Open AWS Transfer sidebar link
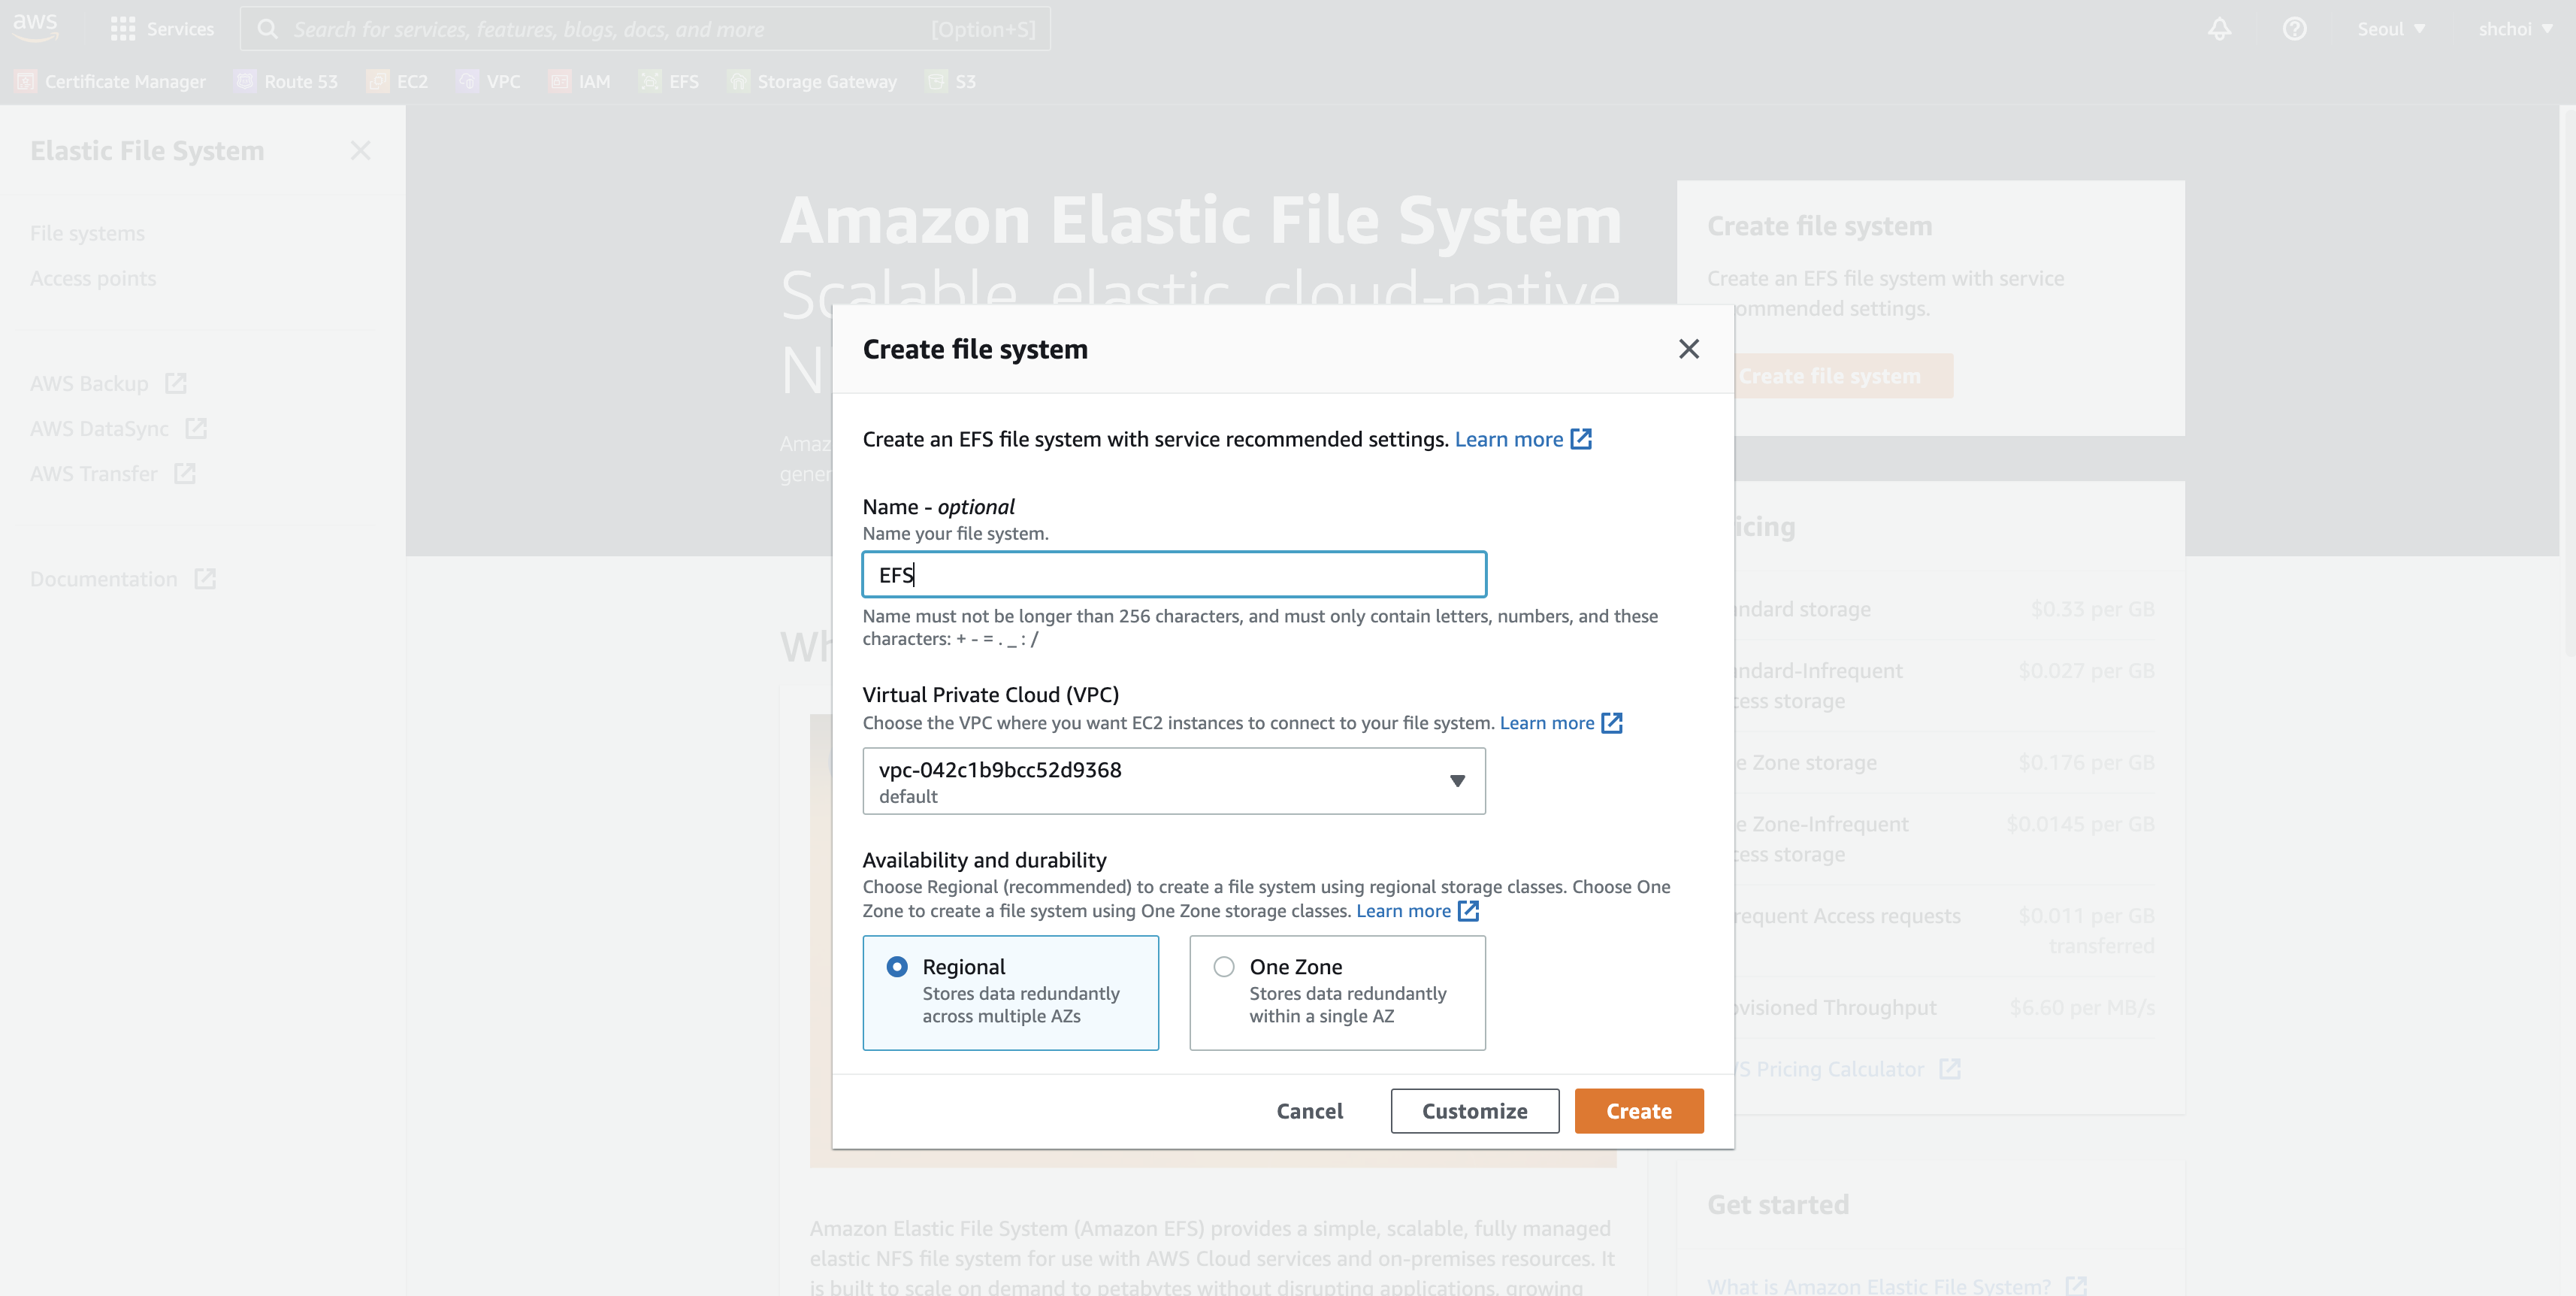Viewport: 2576px width, 1296px height. click(94, 473)
